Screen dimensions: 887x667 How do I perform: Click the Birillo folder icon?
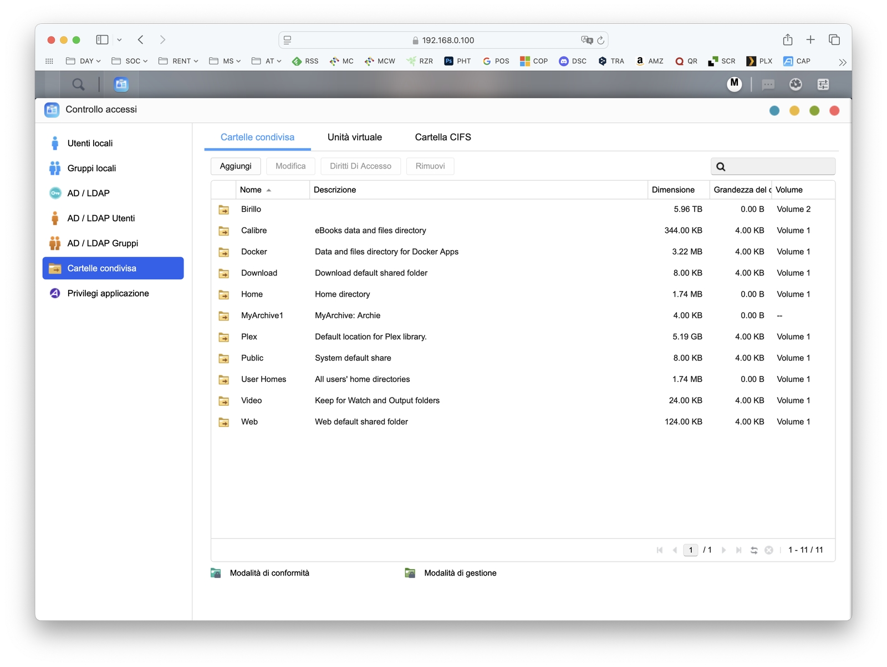coord(224,210)
